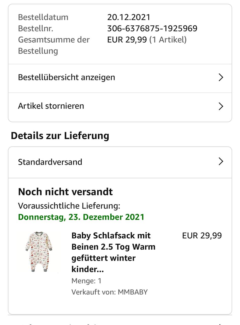Tap the green delivery date Donnerstag, 23. Dezember

[81, 217]
